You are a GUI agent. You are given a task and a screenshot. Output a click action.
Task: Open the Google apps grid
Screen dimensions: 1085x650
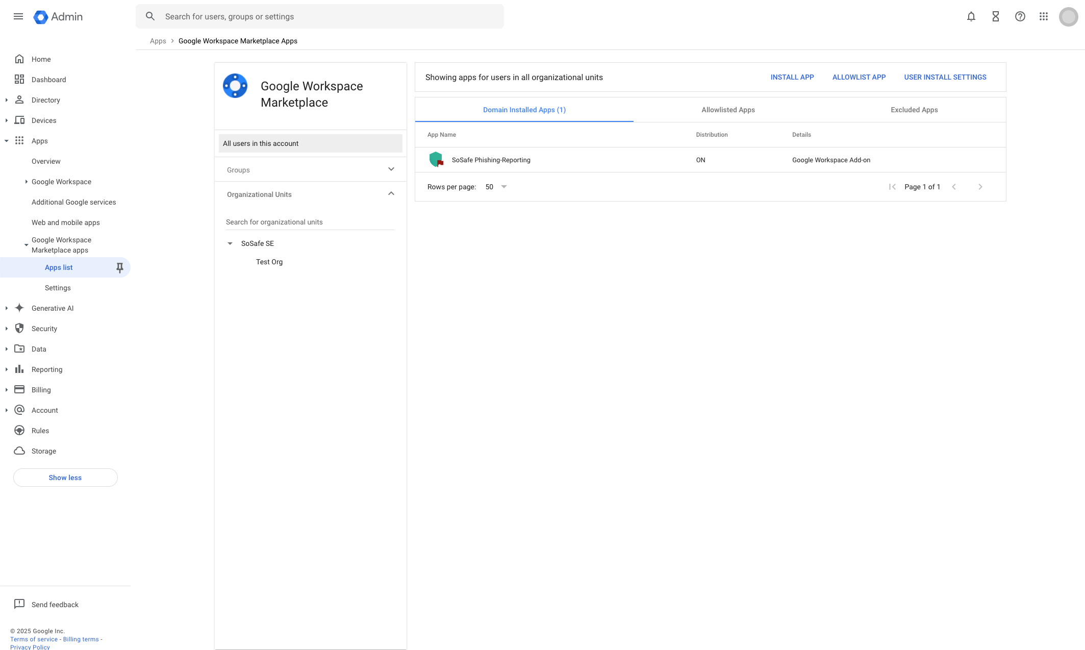pyautogui.click(x=1044, y=16)
